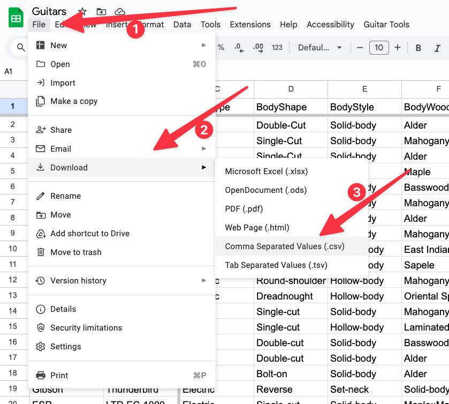The image size is (449, 404).
Task: Open toolbar search
Action: click(20, 47)
